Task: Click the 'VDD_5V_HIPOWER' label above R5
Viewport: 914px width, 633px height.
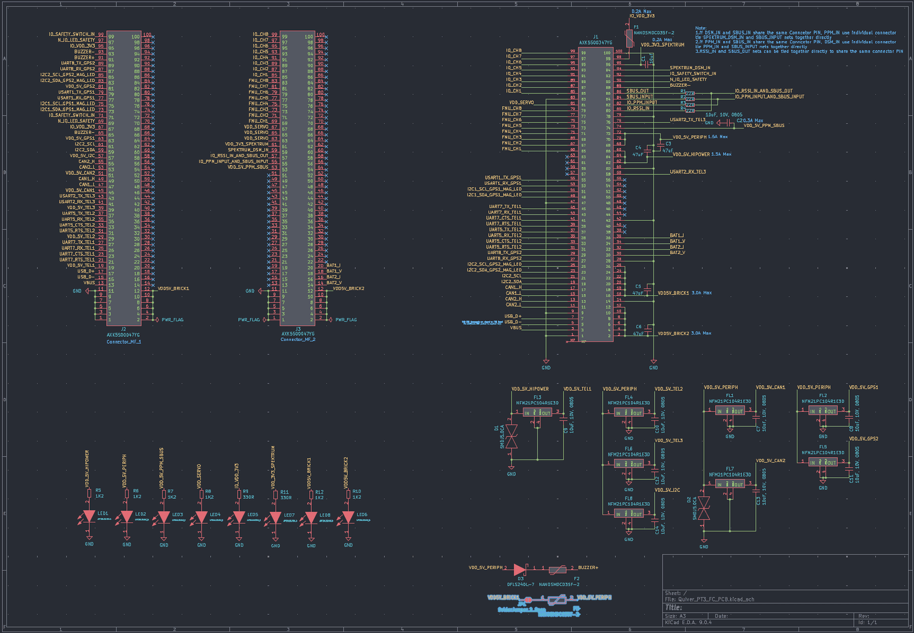Action: [x=87, y=468]
